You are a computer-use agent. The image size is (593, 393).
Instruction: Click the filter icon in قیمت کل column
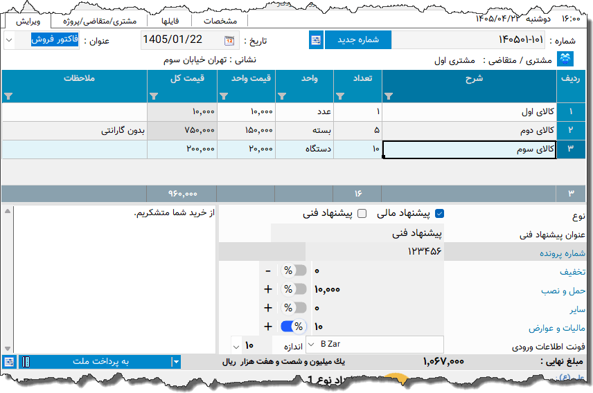point(154,96)
